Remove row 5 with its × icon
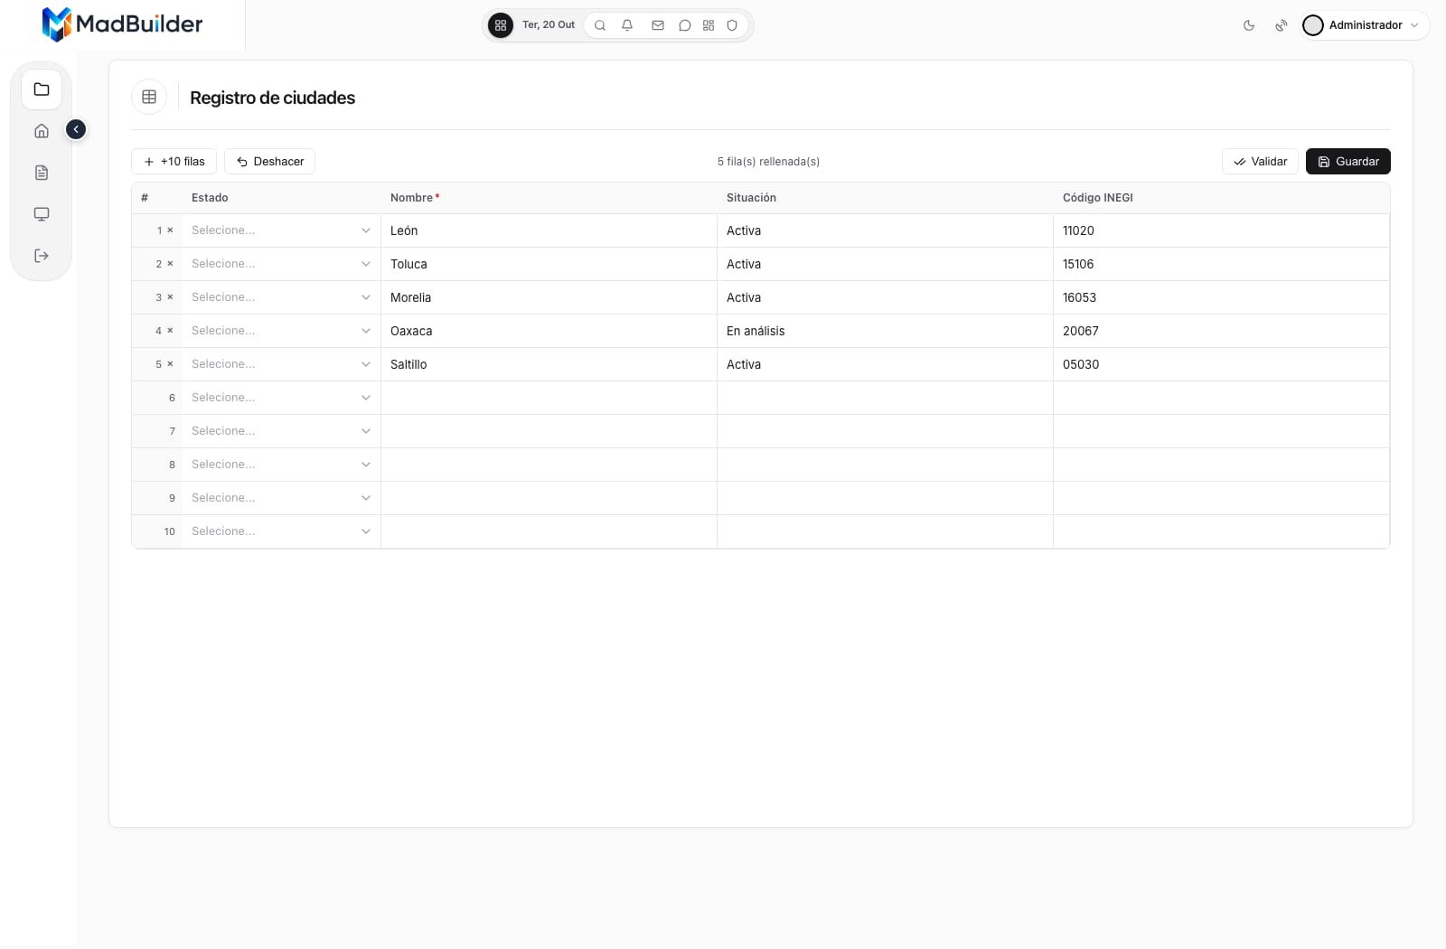 click(170, 364)
